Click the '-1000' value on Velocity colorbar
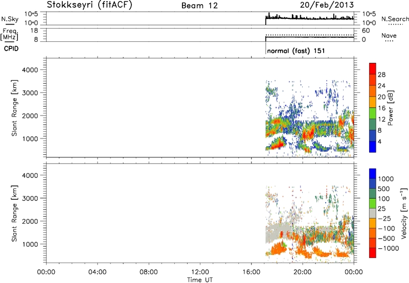 [x=388, y=248]
